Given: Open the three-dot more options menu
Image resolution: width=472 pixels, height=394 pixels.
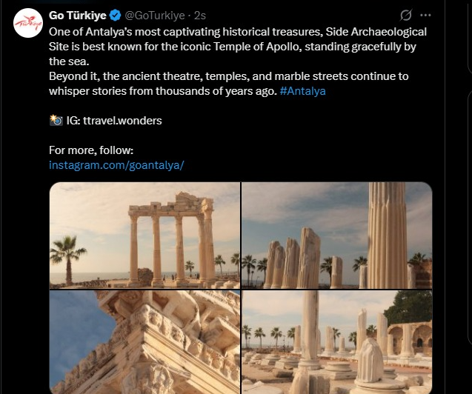Looking at the screenshot, I should pos(425,15).
